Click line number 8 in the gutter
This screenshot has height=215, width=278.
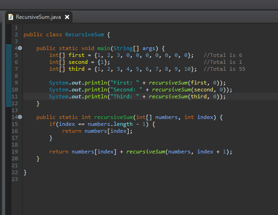pyautogui.click(x=16, y=76)
